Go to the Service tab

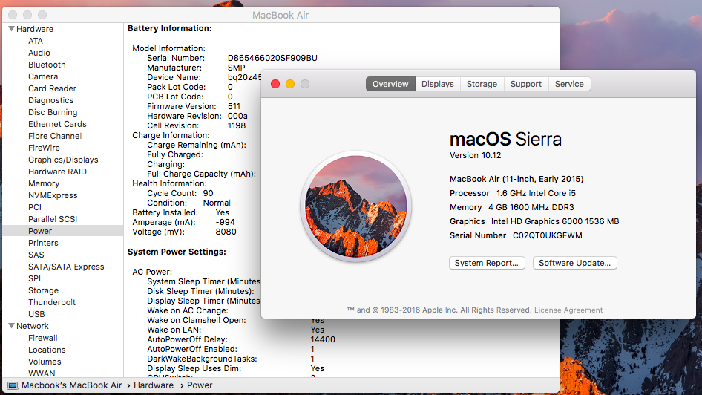click(569, 84)
